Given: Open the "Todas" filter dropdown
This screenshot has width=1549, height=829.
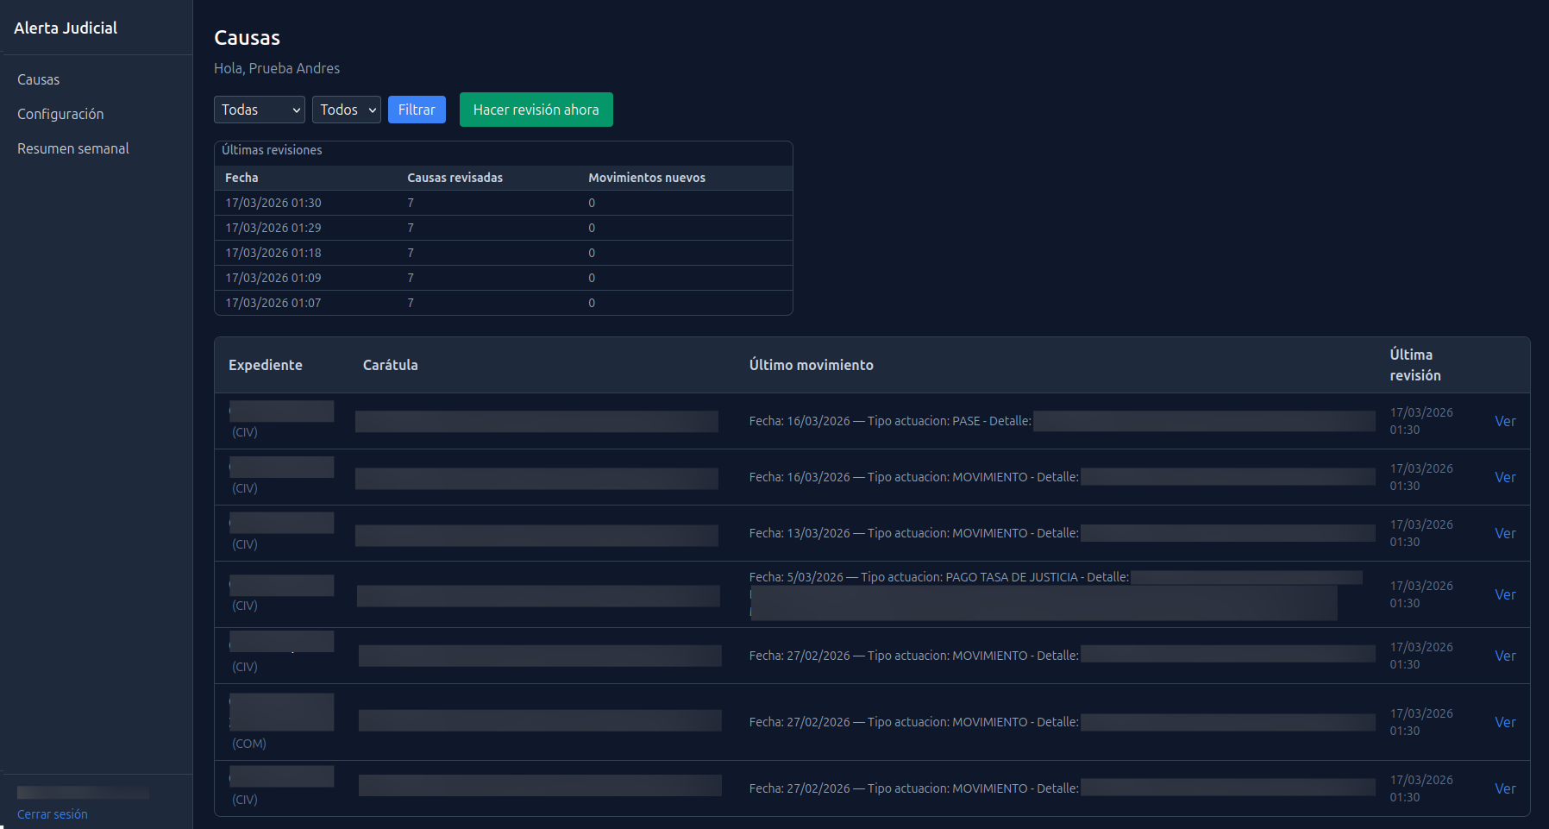Looking at the screenshot, I should tap(259, 110).
